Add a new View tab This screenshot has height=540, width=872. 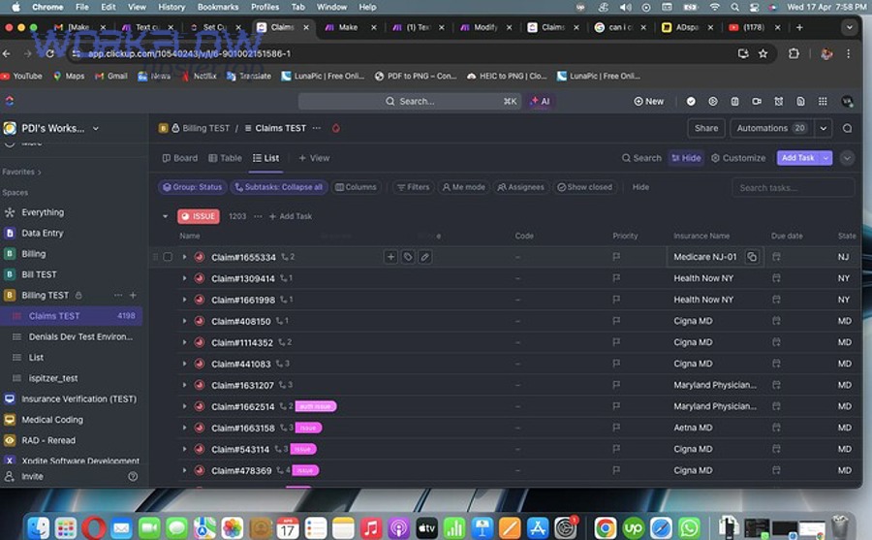[x=314, y=158]
